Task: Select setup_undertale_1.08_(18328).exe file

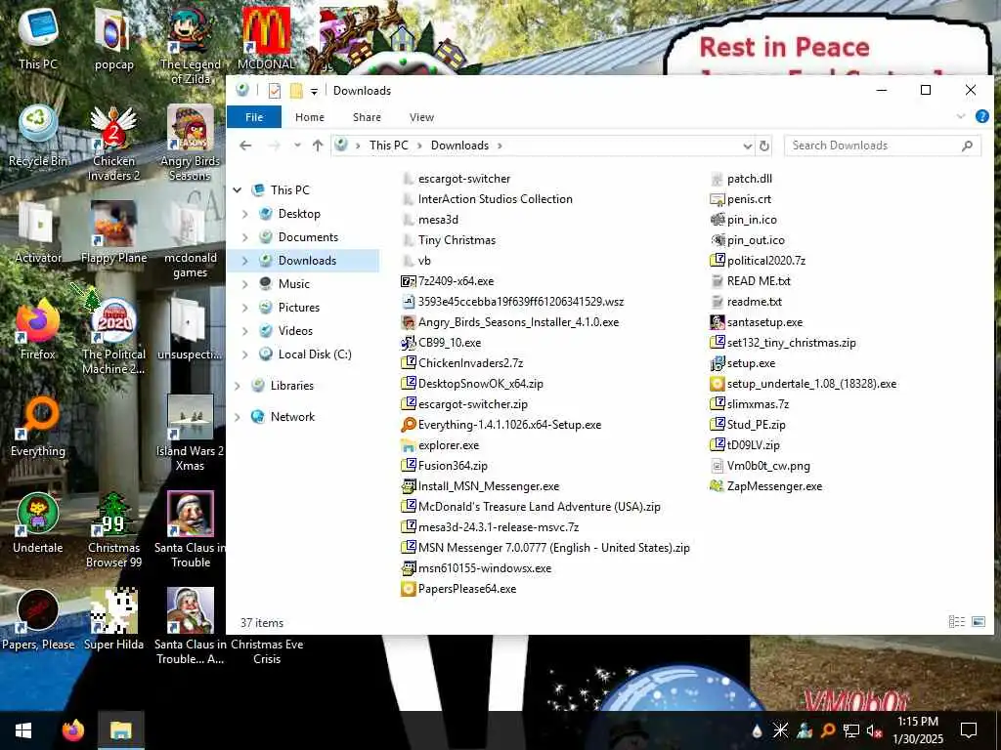Action: click(804, 384)
